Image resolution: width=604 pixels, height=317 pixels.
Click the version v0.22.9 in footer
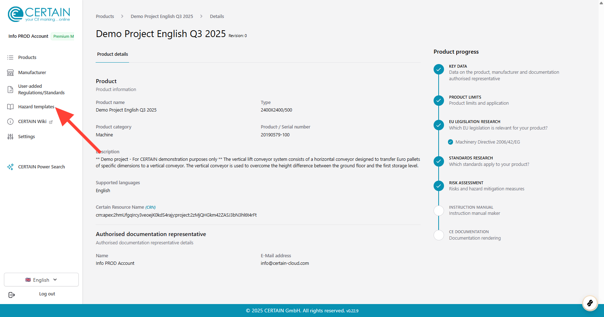(x=352, y=311)
